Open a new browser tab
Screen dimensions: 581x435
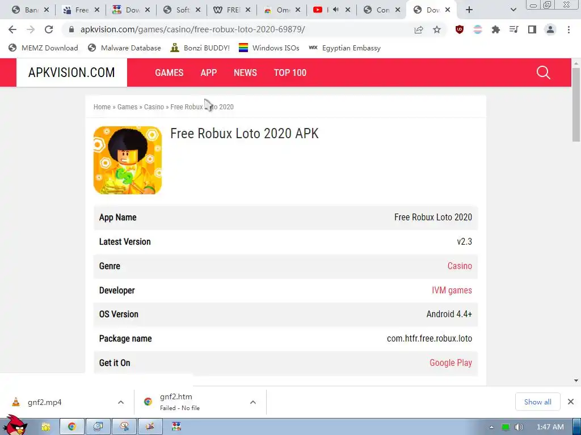point(469,10)
